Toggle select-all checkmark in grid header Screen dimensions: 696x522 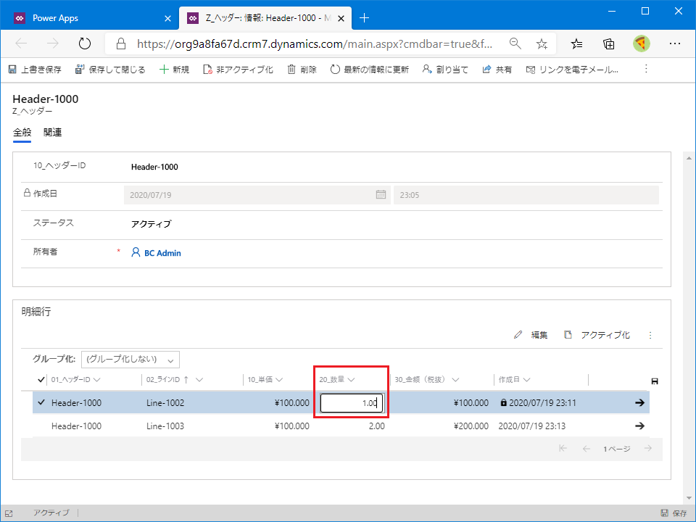[x=41, y=379]
